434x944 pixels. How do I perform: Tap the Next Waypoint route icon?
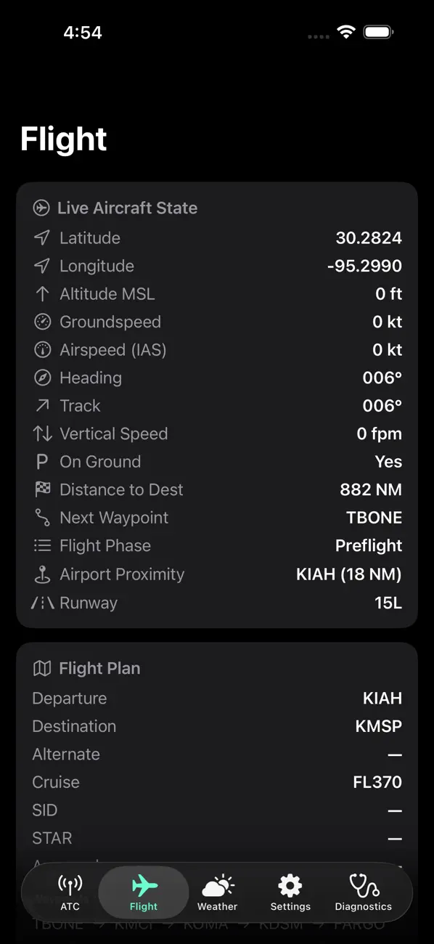[x=42, y=518]
